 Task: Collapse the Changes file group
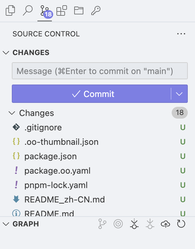pos(31,113)
